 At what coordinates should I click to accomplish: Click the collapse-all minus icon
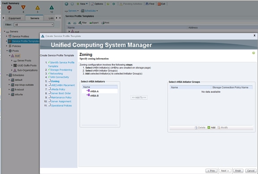point(74,23)
